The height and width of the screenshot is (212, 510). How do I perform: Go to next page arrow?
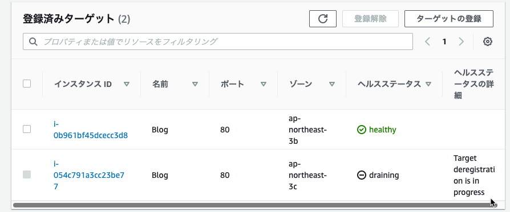[x=461, y=41]
